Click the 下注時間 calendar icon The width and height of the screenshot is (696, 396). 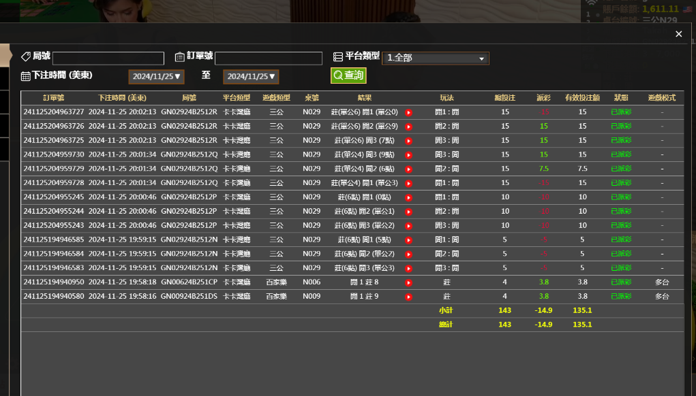(x=27, y=76)
